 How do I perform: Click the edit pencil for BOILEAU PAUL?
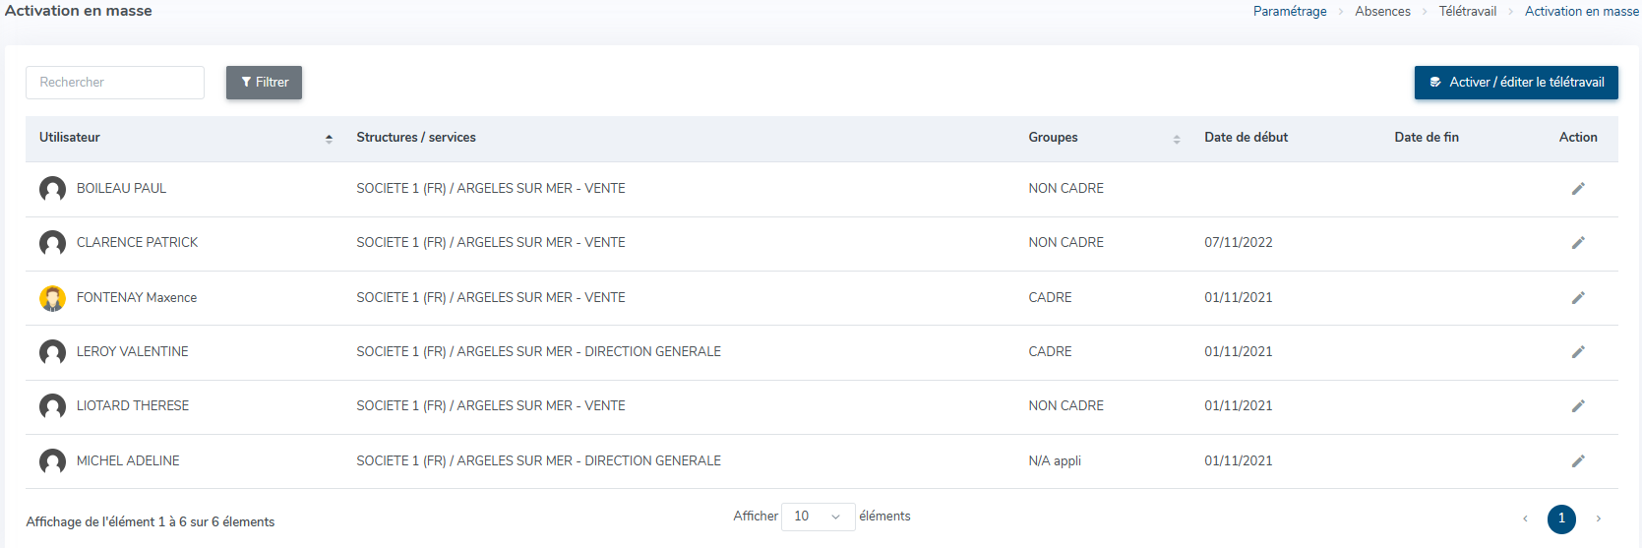click(x=1578, y=189)
